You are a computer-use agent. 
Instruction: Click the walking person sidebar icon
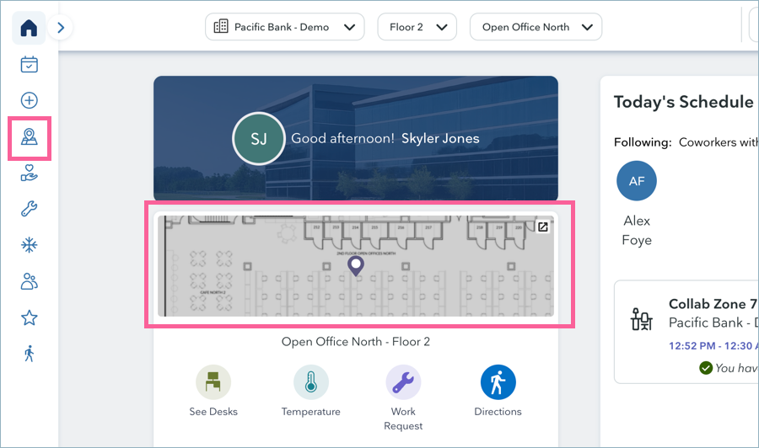(x=29, y=354)
